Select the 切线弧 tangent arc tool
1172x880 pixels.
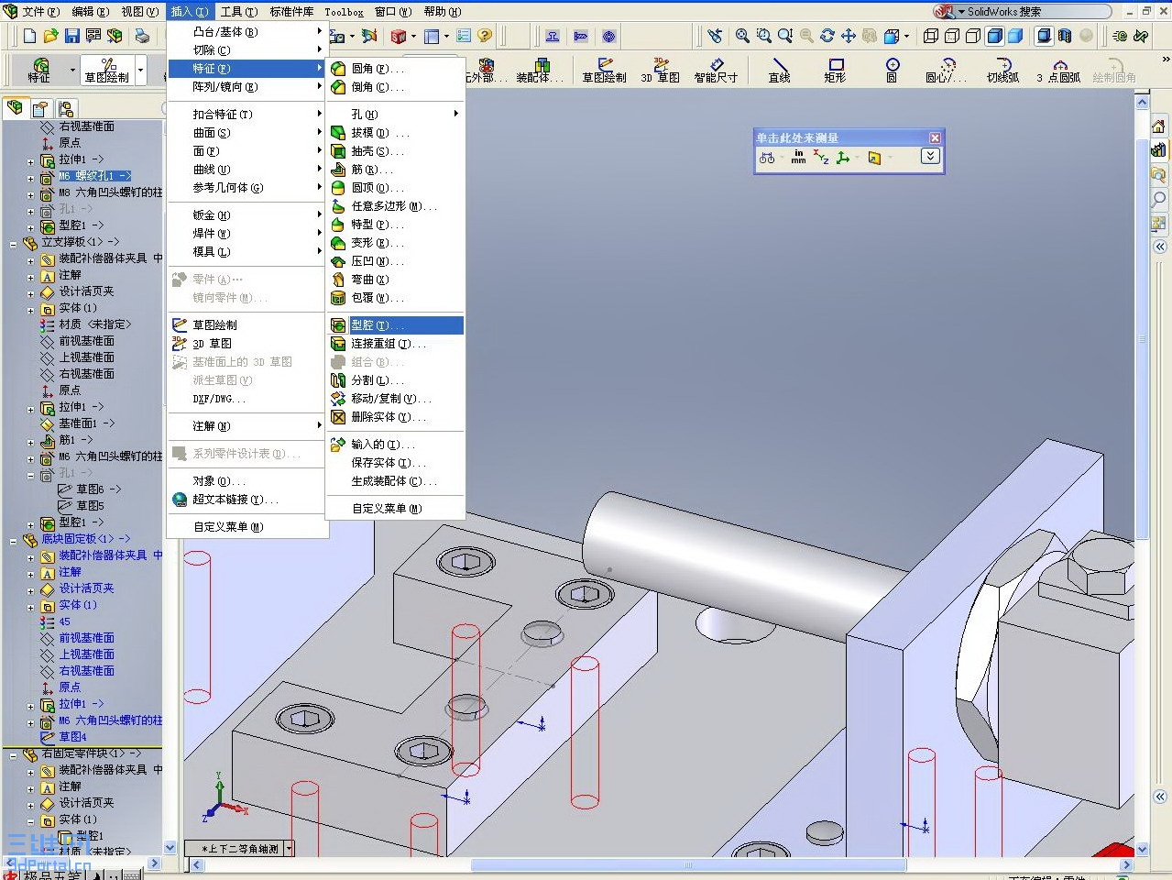(1002, 70)
